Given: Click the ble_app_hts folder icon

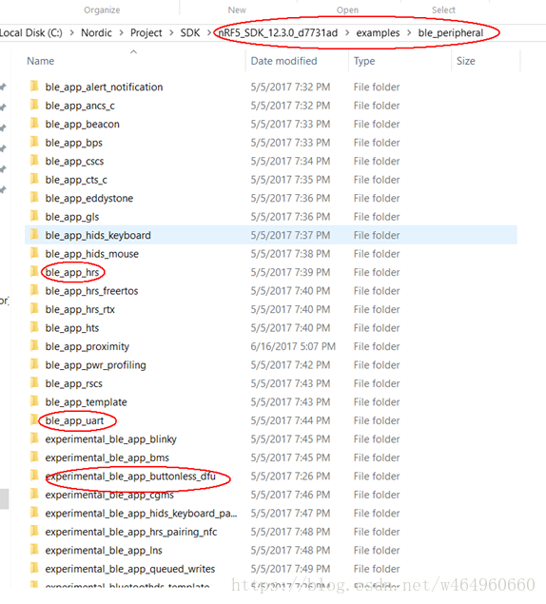Looking at the screenshot, I should 34,327.
